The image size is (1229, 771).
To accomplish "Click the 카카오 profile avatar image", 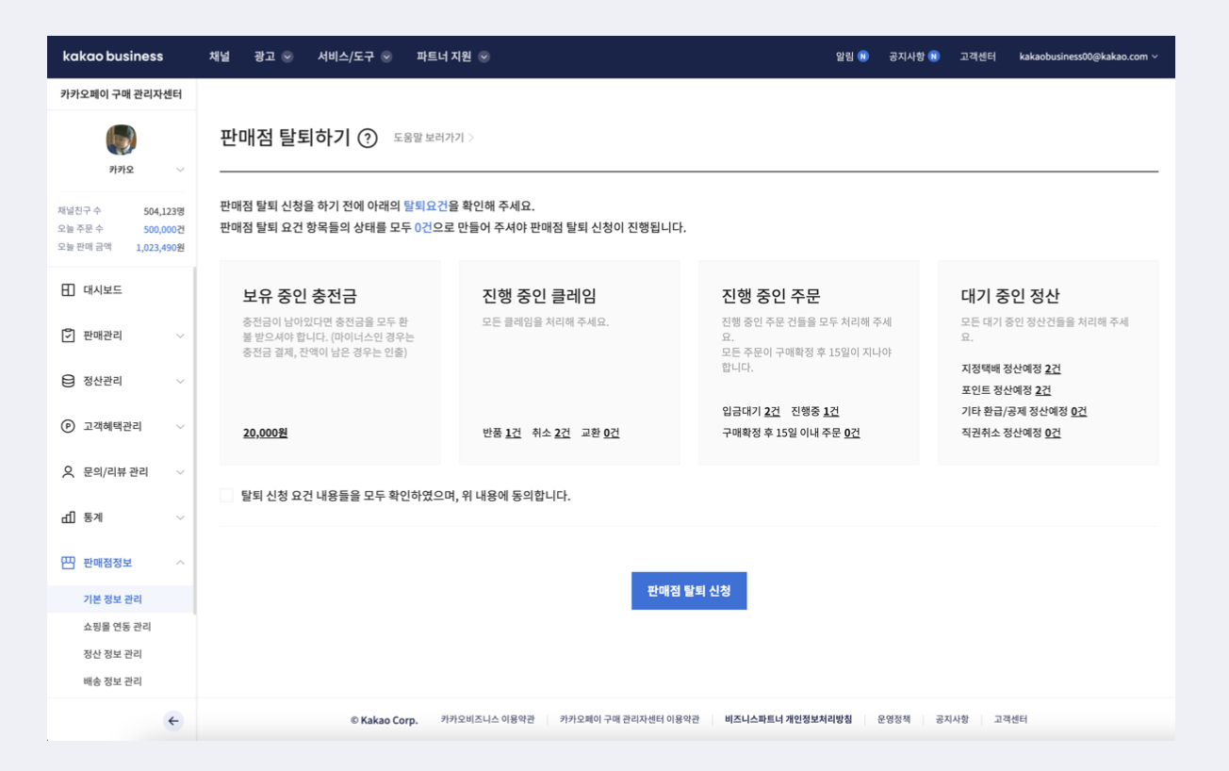I will click(x=122, y=139).
